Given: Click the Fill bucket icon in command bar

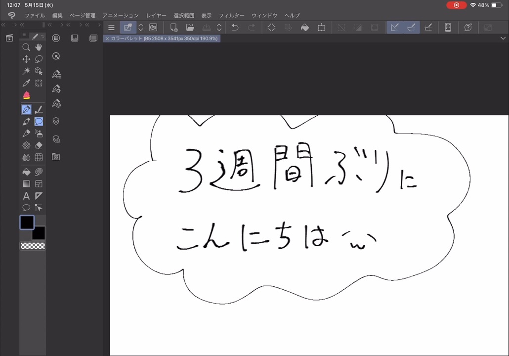Looking at the screenshot, I should coord(305,28).
